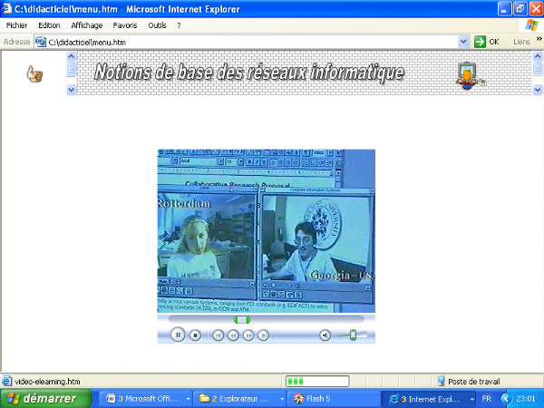Open Microsoft Office taskbar group
544x408 pixels.
pos(146,399)
